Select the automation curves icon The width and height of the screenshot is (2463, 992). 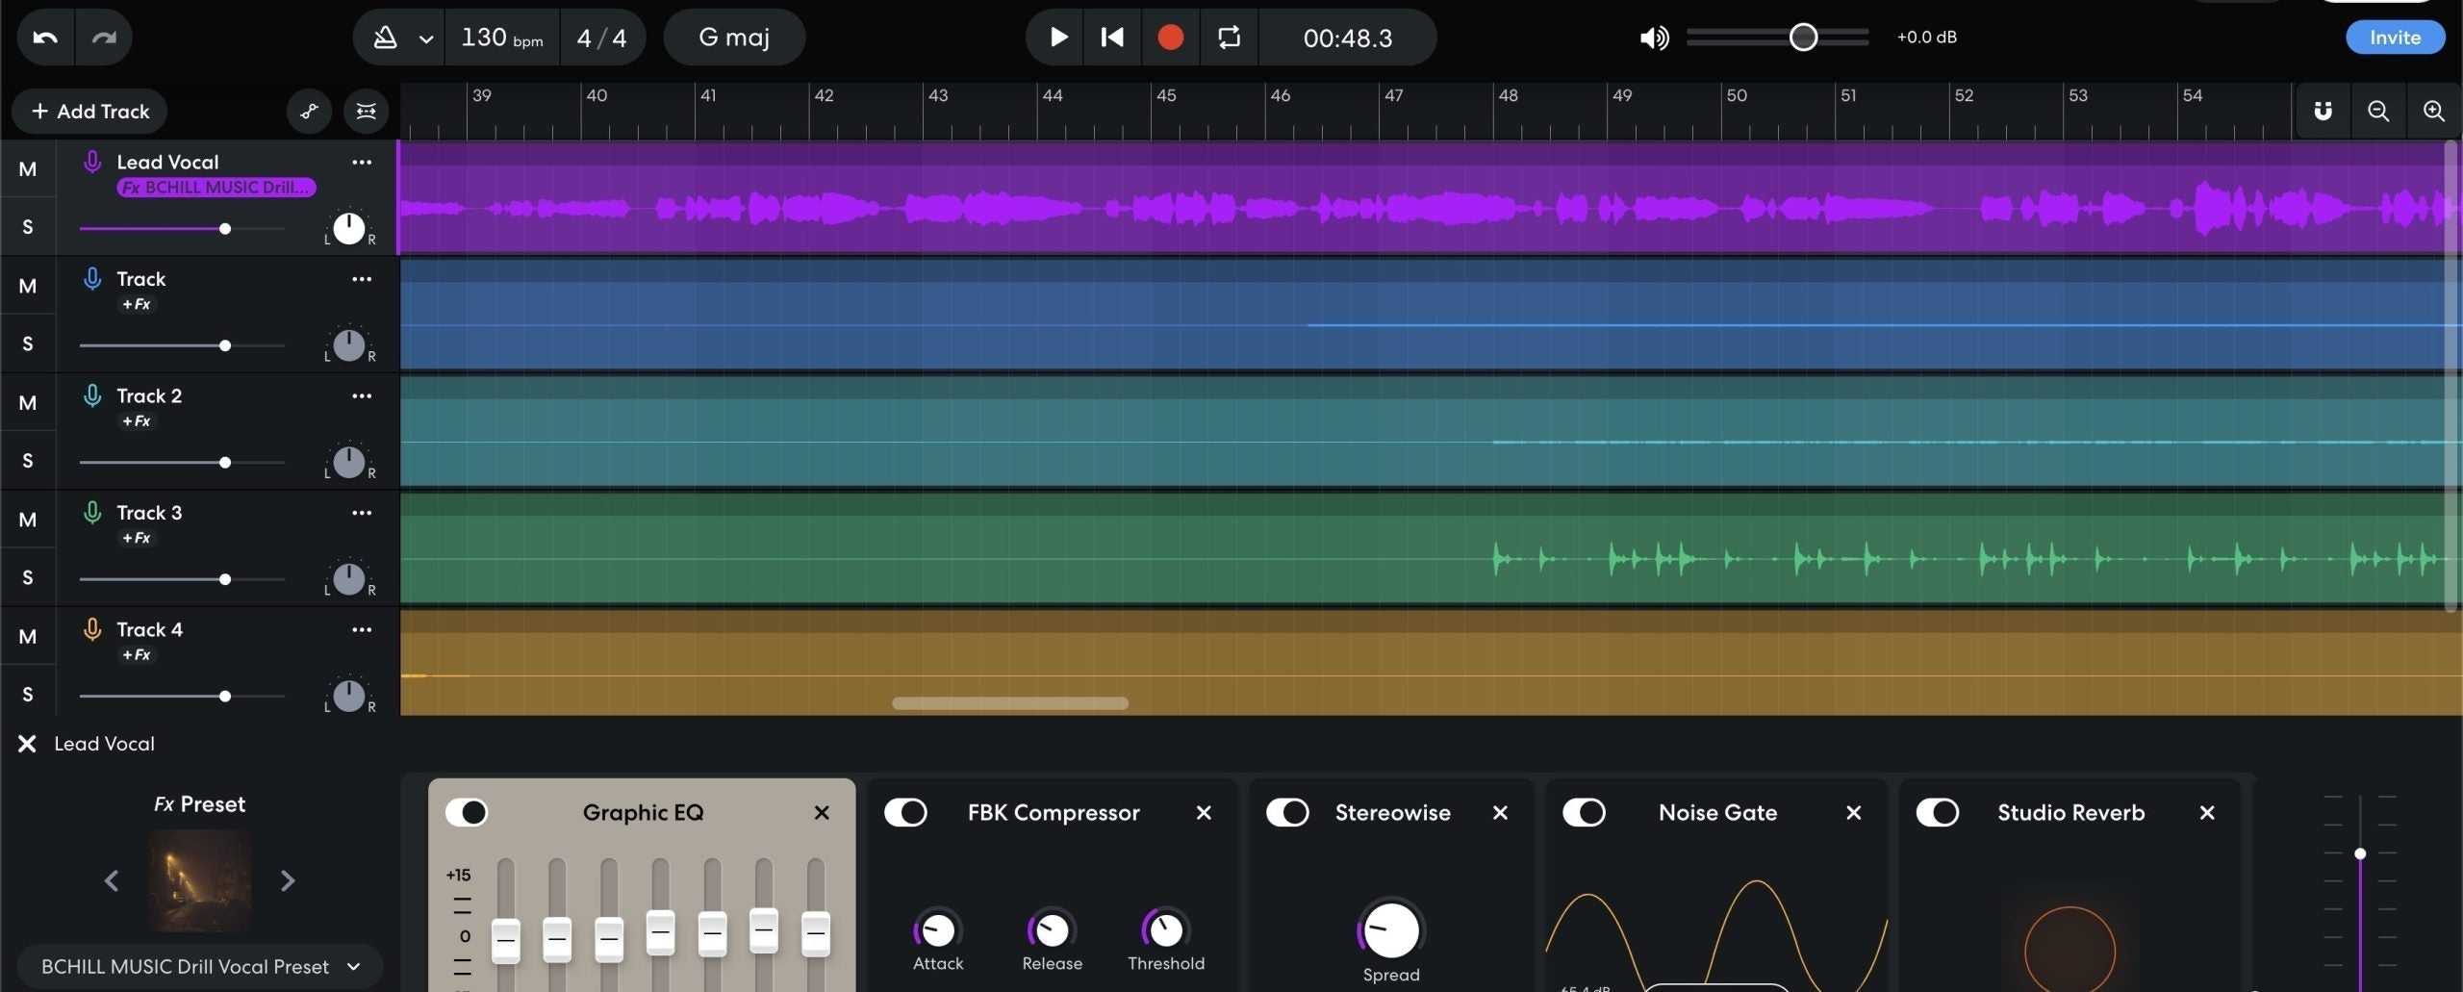[x=309, y=111]
